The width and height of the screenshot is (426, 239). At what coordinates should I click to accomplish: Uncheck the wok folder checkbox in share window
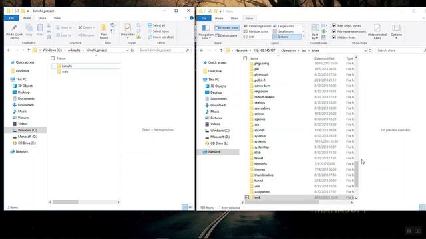247,197
